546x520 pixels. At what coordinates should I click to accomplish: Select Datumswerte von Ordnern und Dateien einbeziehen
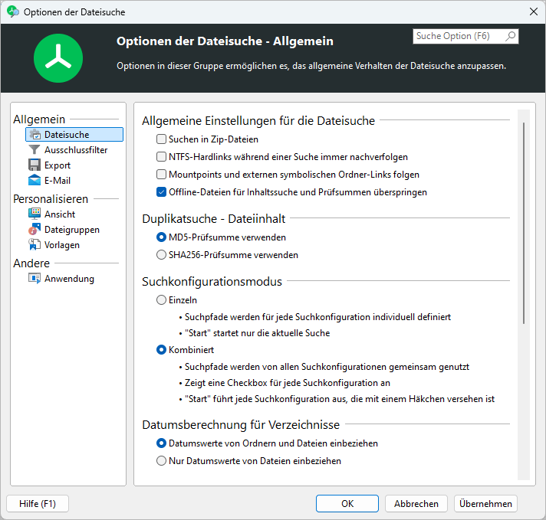pyautogui.click(x=161, y=443)
